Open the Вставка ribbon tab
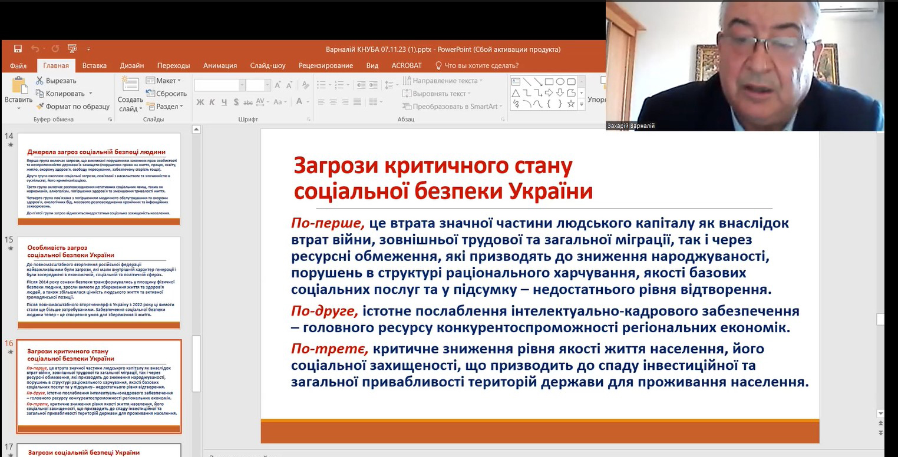The height and width of the screenshot is (457, 898). click(x=94, y=65)
